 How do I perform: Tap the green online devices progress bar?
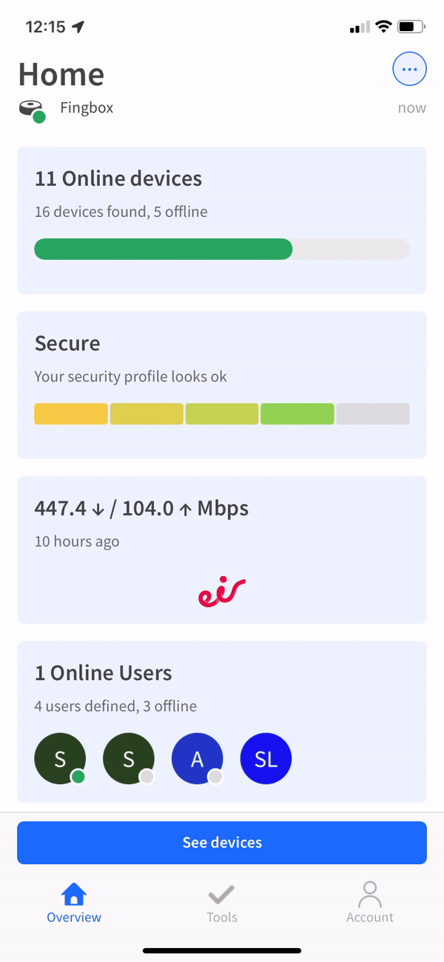click(x=163, y=250)
